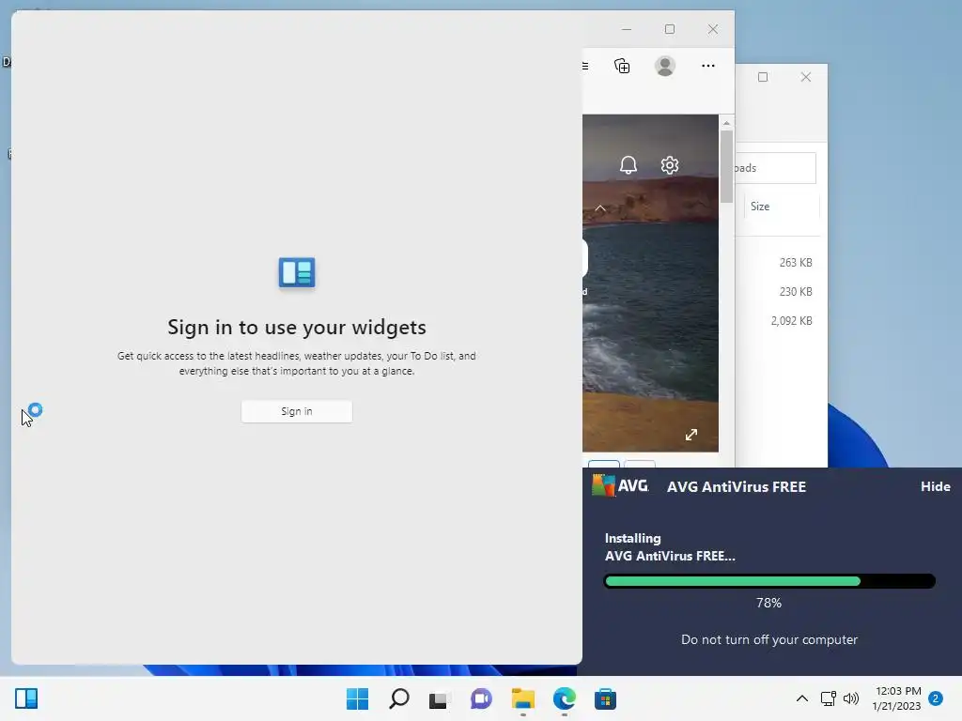This screenshot has height=721, width=962.
Task: Hide the AVG AntiVirus installer popup
Action: pyautogui.click(x=935, y=486)
